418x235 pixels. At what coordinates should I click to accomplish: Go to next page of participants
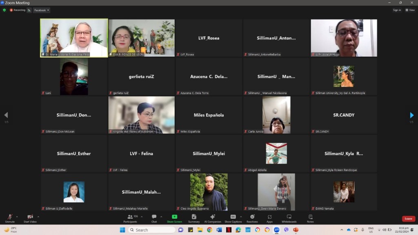pos(411,115)
